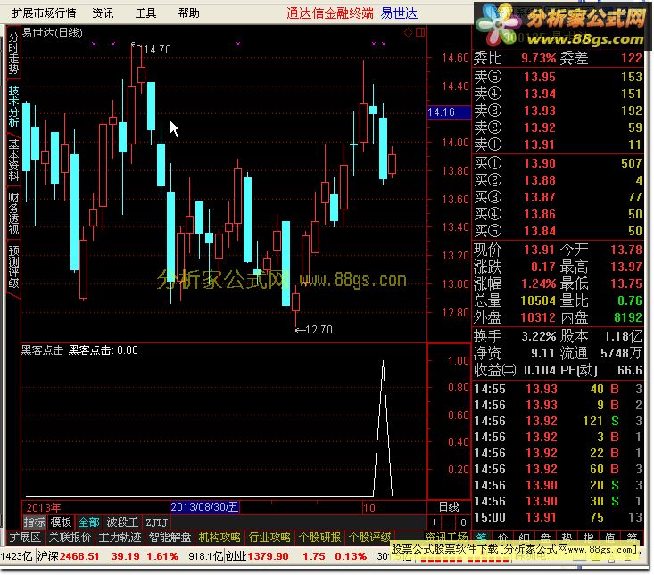Open the 扩展市场行情 menu
Screen dimensions: 654x575
(45, 13)
